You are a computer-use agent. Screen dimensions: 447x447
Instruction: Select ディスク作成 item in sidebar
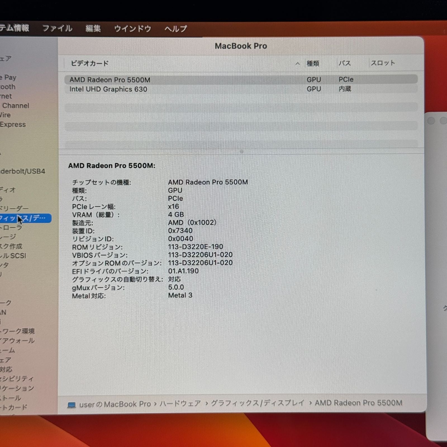(x=11, y=246)
